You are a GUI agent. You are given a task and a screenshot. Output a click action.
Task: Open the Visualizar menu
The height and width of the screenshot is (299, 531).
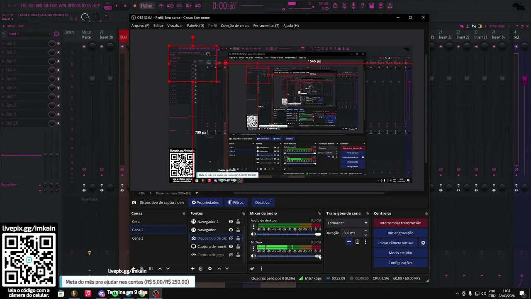[175, 26]
